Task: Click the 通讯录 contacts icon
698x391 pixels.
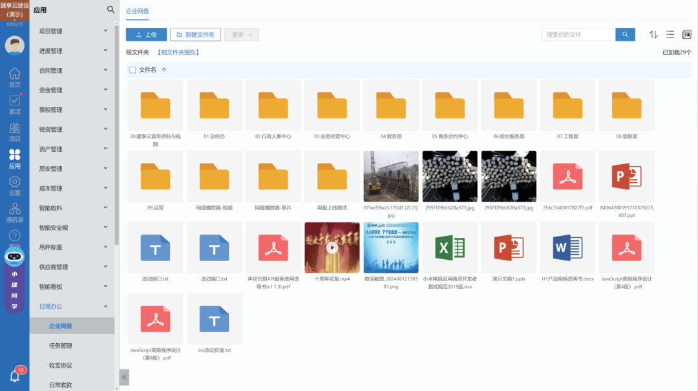Action: point(14,213)
